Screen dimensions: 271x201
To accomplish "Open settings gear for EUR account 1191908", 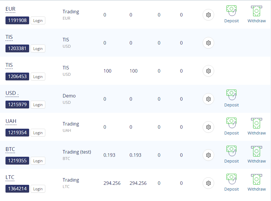I will [208, 15].
